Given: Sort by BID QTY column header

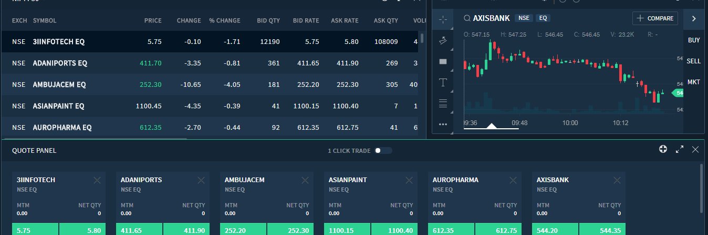Looking at the screenshot, I should click(268, 21).
